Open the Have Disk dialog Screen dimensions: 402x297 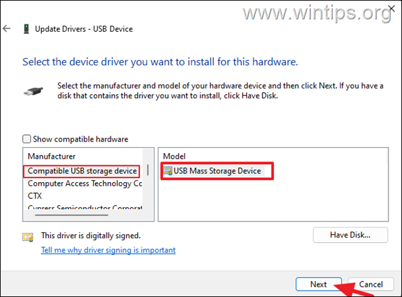(350, 235)
